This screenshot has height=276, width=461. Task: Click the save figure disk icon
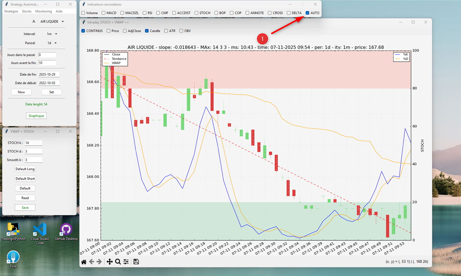(x=136, y=262)
